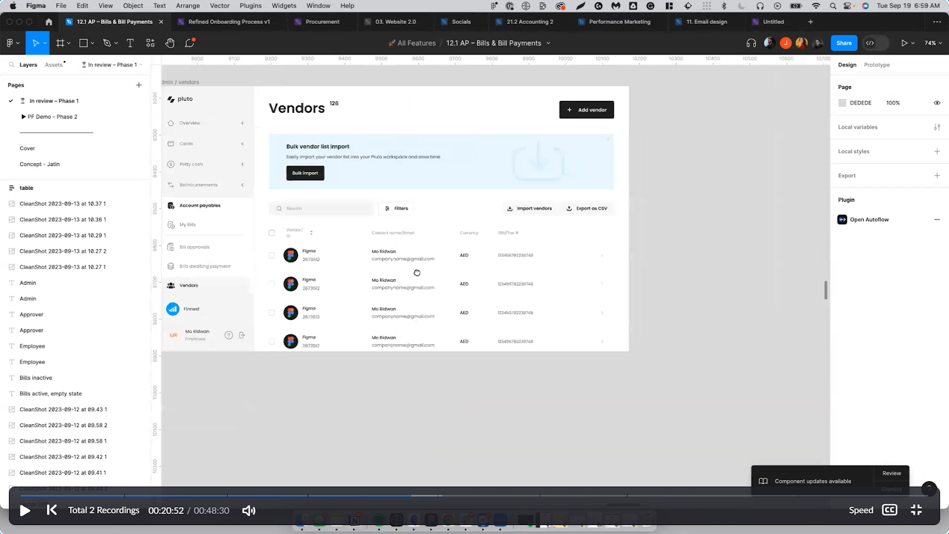Add a new page with plus icon
Viewport: 949px width, 534px height.
(x=139, y=85)
